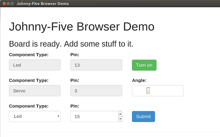Click the disabled Pin field showing 13

click(96, 65)
